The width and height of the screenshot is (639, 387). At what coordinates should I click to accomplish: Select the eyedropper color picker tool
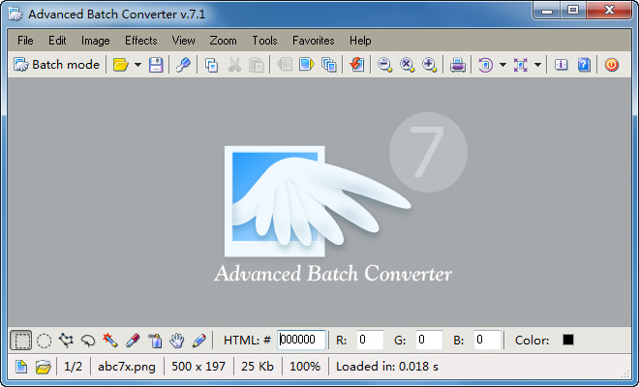133,341
